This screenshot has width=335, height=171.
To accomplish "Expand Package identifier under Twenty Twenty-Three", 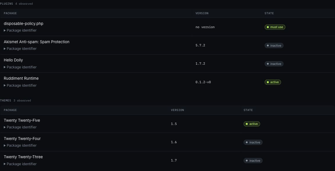I will pyautogui.click(x=20, y=164).
